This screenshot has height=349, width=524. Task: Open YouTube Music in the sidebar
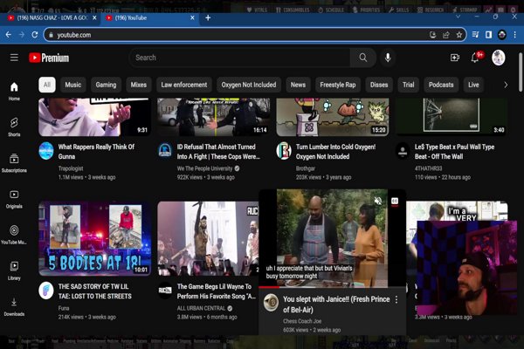point(14,235)
